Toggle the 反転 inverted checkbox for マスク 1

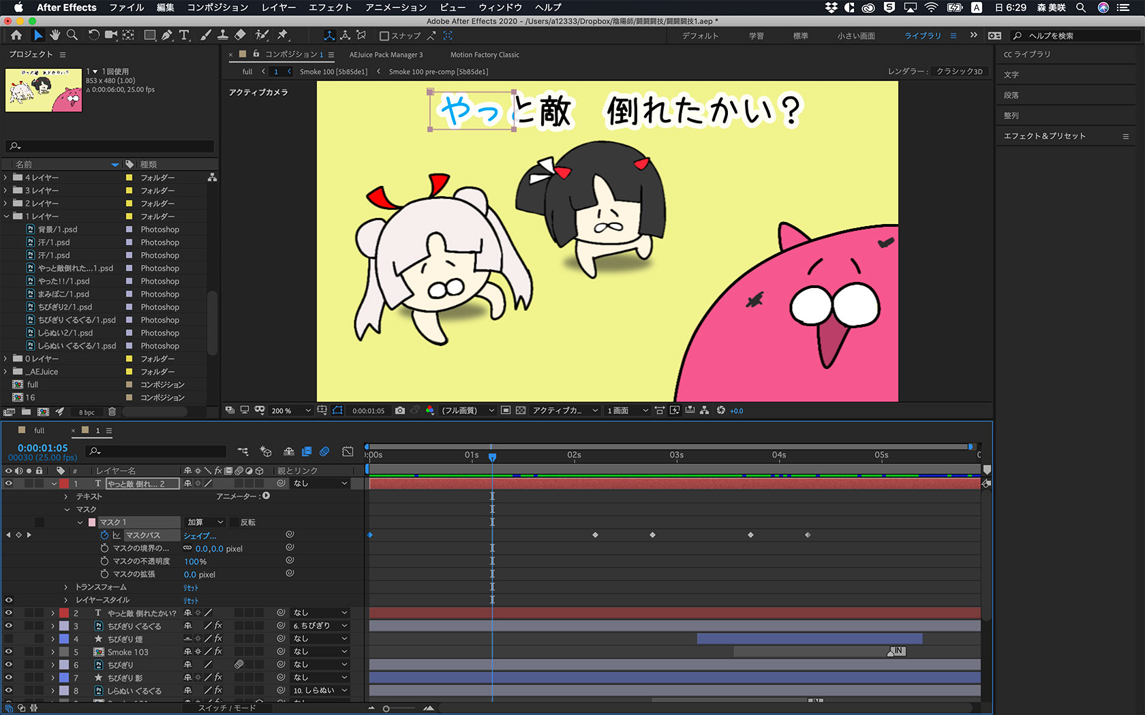pyautogui.click(x=234, y=522)
